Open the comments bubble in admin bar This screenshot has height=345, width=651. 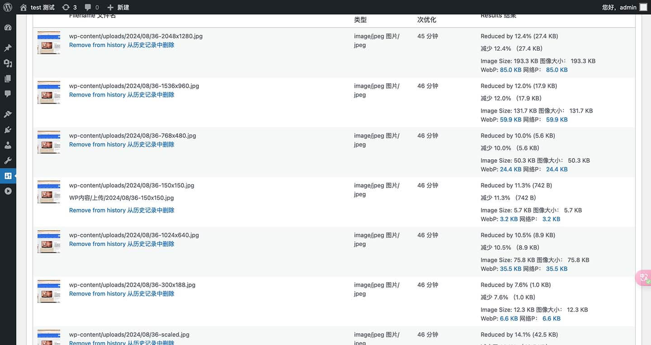coord(91,7)
